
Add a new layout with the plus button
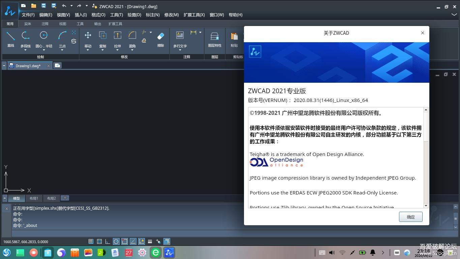(65, 198)
